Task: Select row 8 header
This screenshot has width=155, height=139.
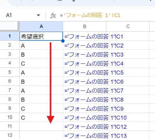Action: click(10, 99)
